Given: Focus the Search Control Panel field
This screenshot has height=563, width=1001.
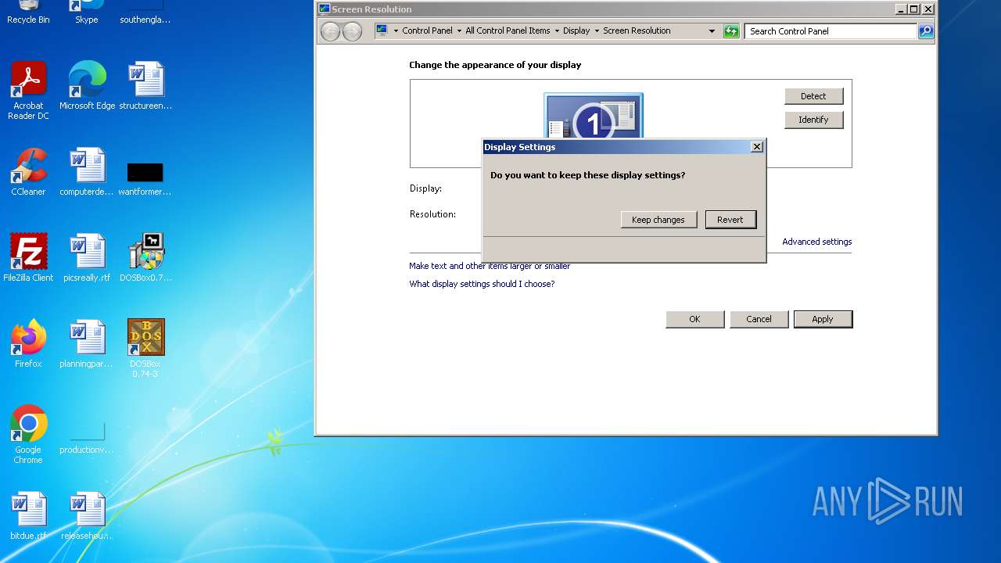Looking at the screenshot, I should 831,31.
